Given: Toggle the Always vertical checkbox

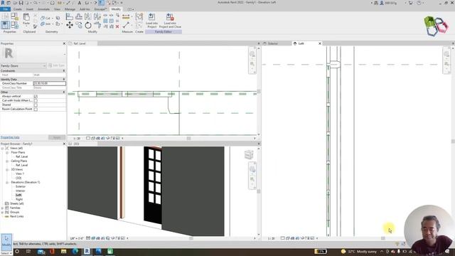Looking at the screenshot, I should pyautogui.click(x=36, y=96).
